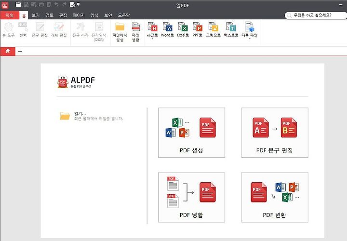Switch to the 편집 ribbon tab
This screenshot has height=241, width=347.
[x=63, y=15]
